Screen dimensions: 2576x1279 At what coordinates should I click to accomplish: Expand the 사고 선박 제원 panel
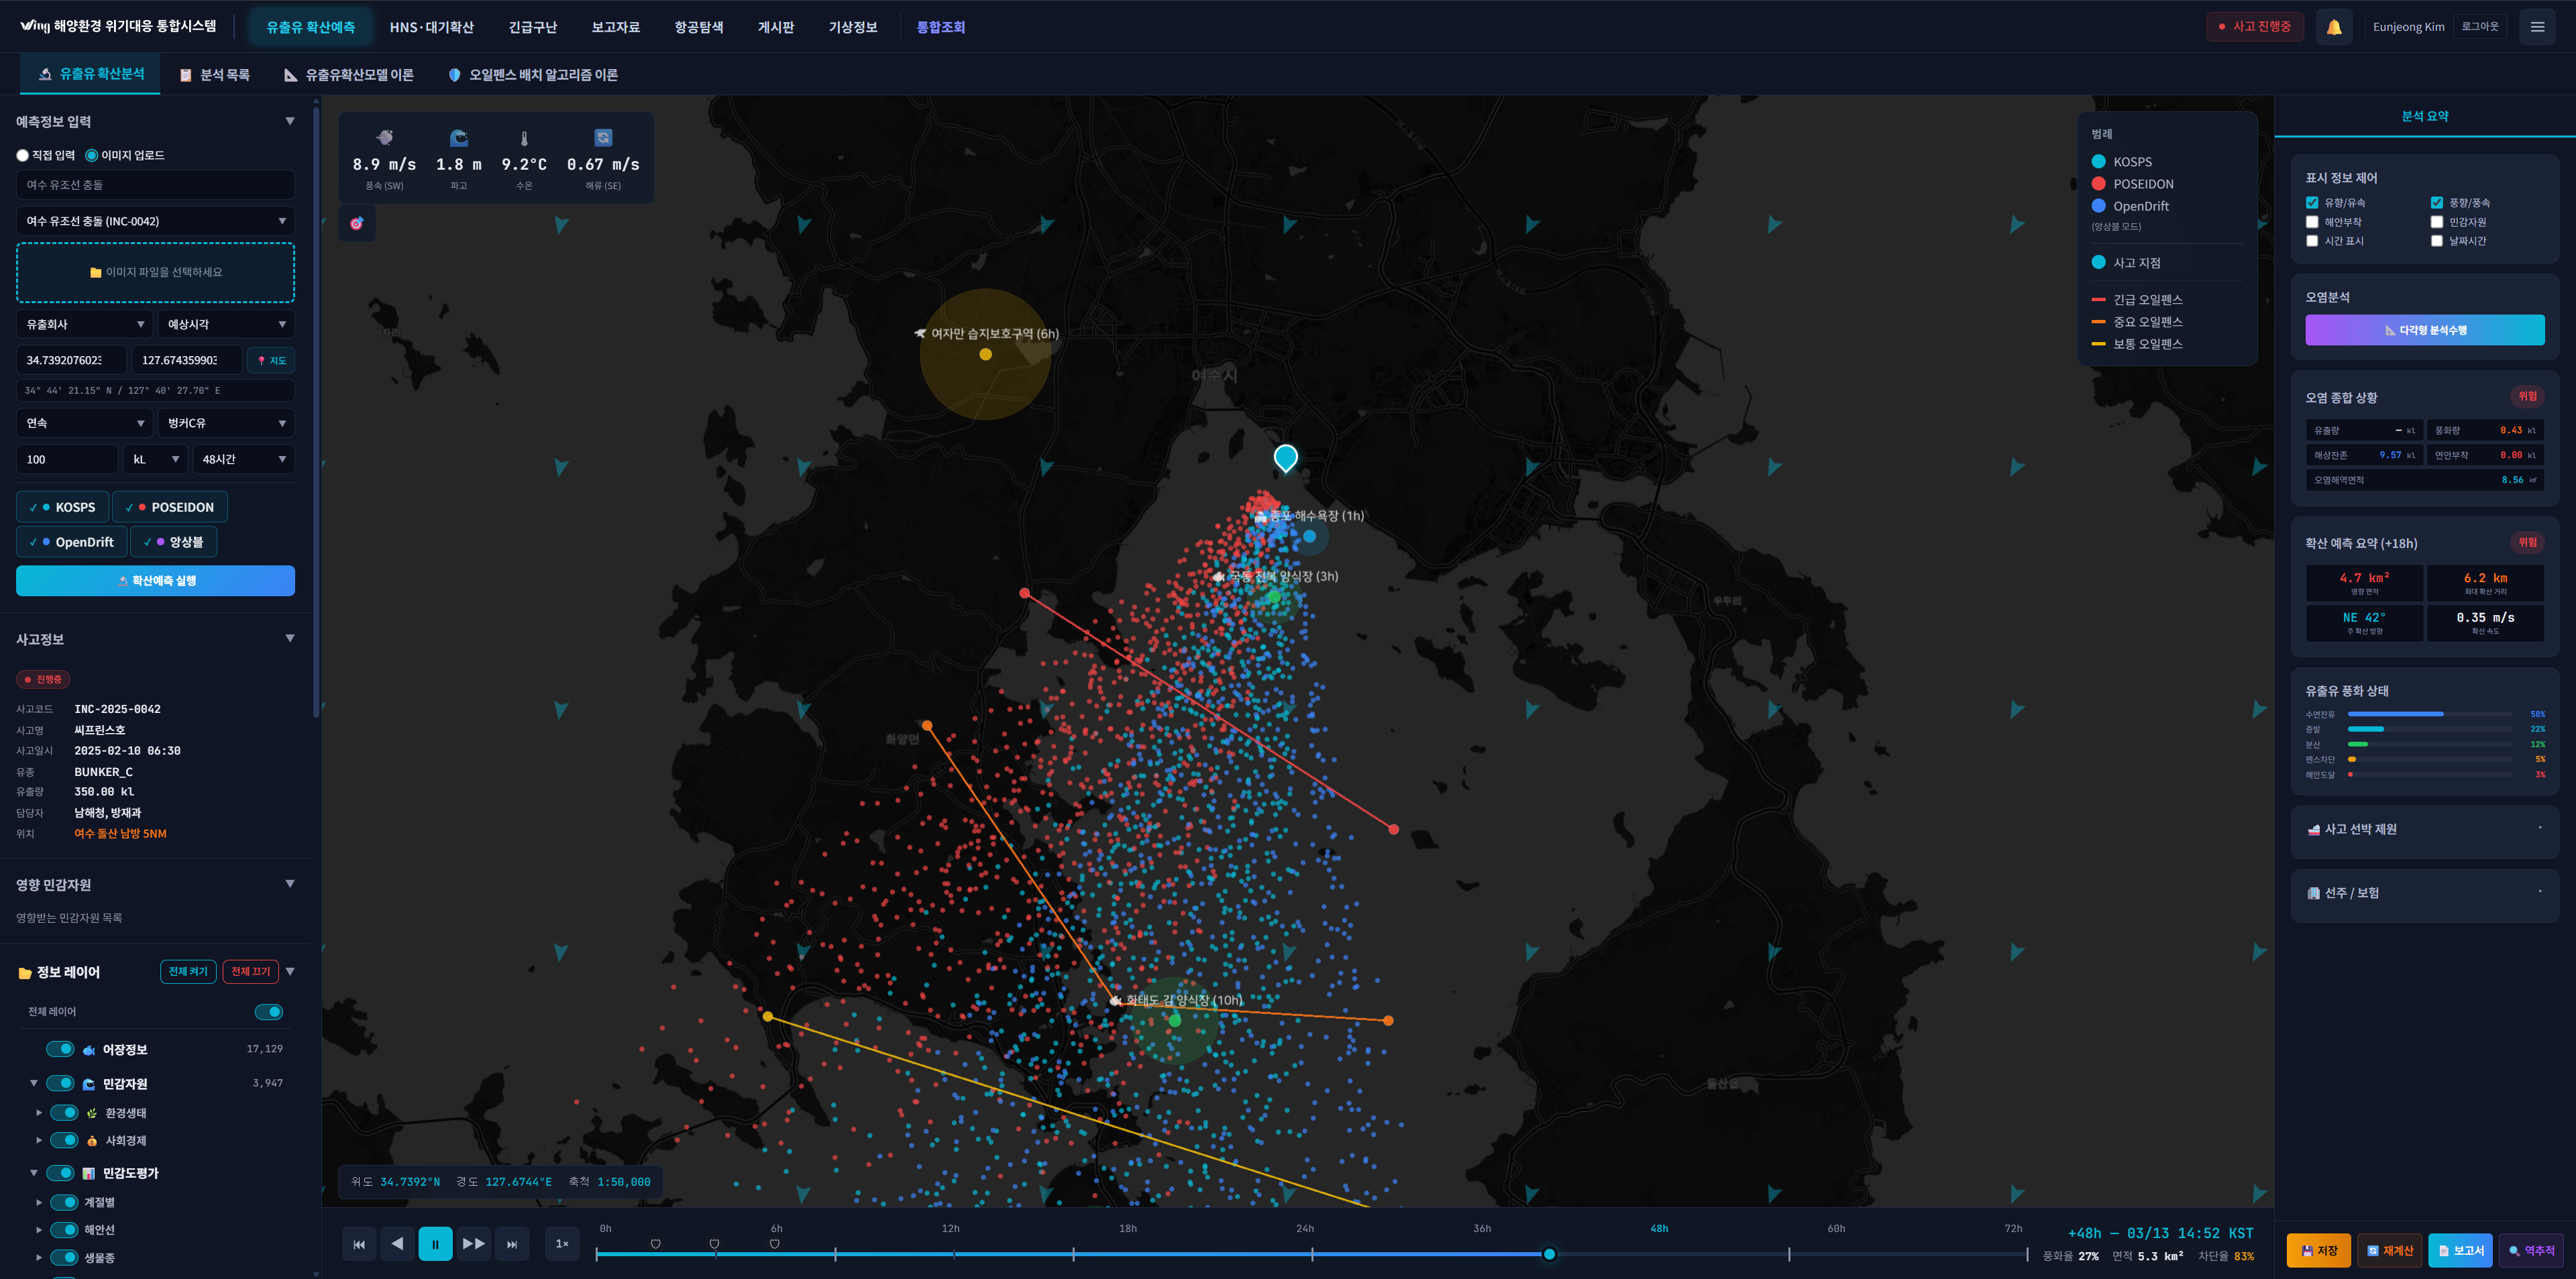[x=2424, y=829]
